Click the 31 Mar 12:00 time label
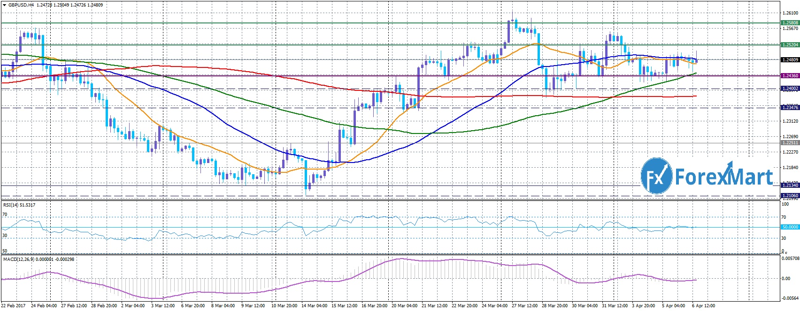 pyautogui.click(x=615, y=306)
